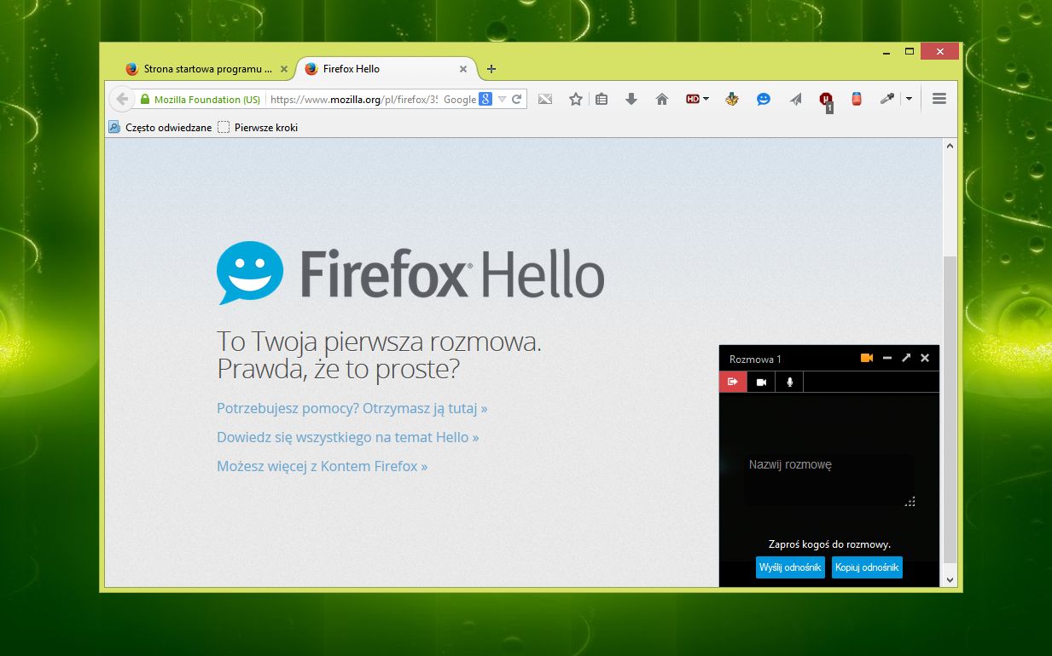Viewport: 1052px width, 656px height.
Task: Click Wyślij odnośnik button
Action: tap(790, 567)
